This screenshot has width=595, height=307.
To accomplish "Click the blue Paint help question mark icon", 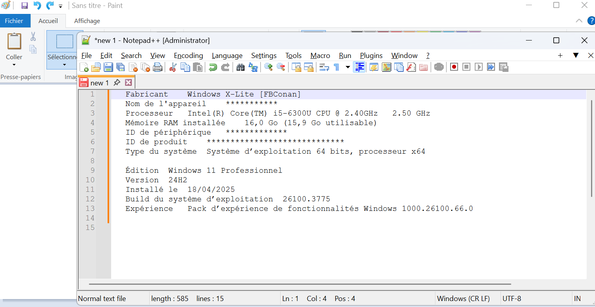I will click(591, 21).
